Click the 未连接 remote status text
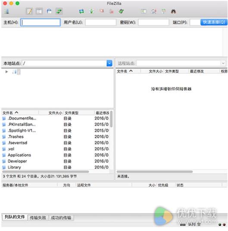 point(123,177)
